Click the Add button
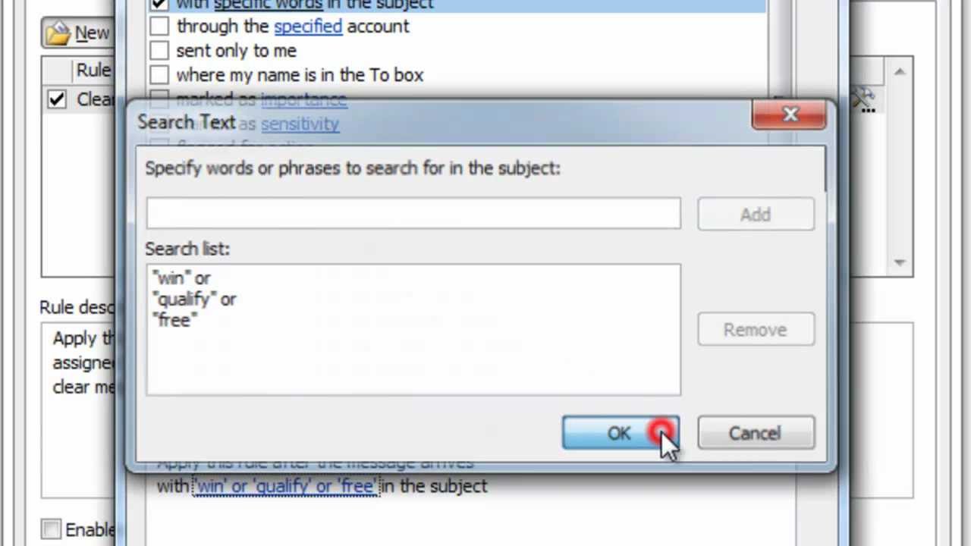The image size is (971, 546). (x=756, y=215)
